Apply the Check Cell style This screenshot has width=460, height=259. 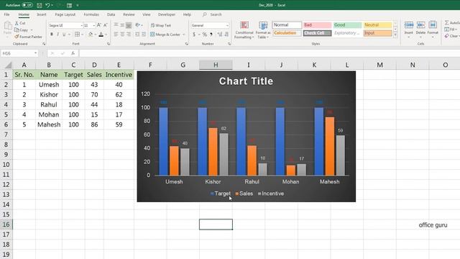click(x=317, y=33)
